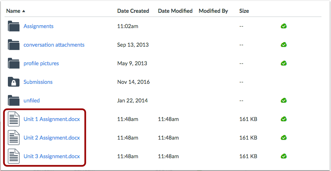The image size is (331, 171).
Task: Click the 161 KB size of Unit 2 Assignment.docx
Action: click(248, 138)
